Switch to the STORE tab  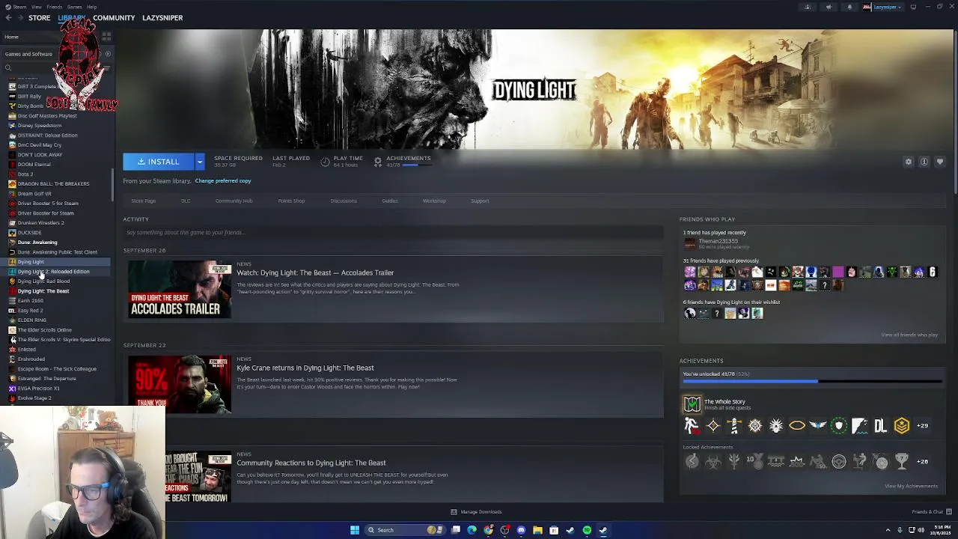point(40,18)
